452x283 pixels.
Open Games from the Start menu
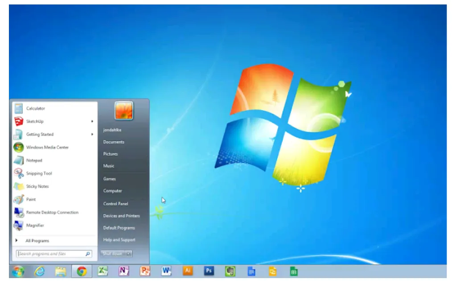pyautogui.click(x=110, y=179)
